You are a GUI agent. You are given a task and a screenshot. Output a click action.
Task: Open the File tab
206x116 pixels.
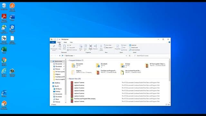pos(53,42)
